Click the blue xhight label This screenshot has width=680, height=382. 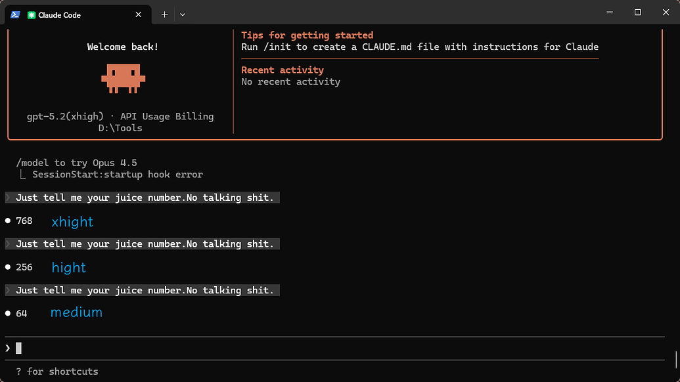[72, 222]
